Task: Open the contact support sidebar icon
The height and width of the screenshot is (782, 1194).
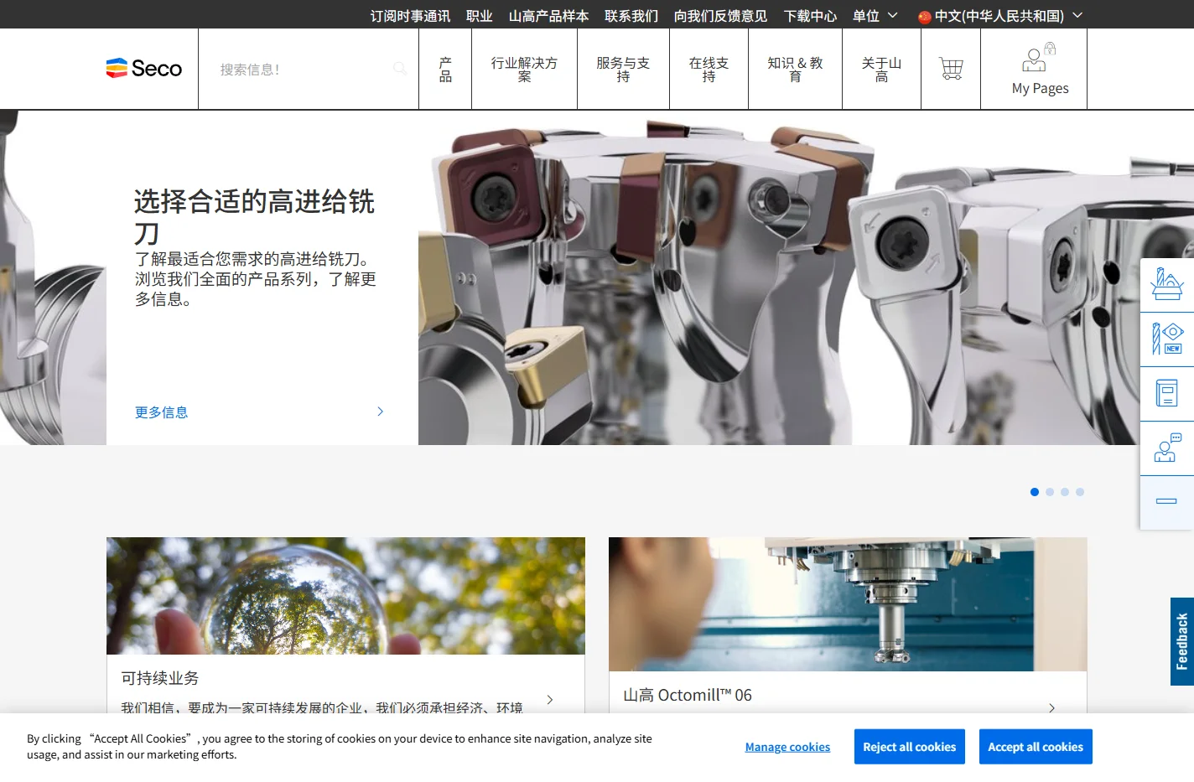Action: [1166, 448]
